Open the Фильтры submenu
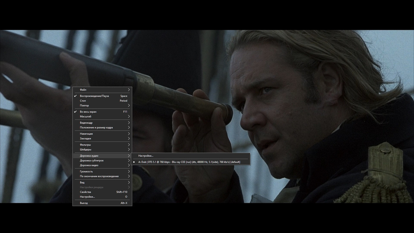Image resolution: width=414 pixels, height=233 pixels. click(102, 145)
